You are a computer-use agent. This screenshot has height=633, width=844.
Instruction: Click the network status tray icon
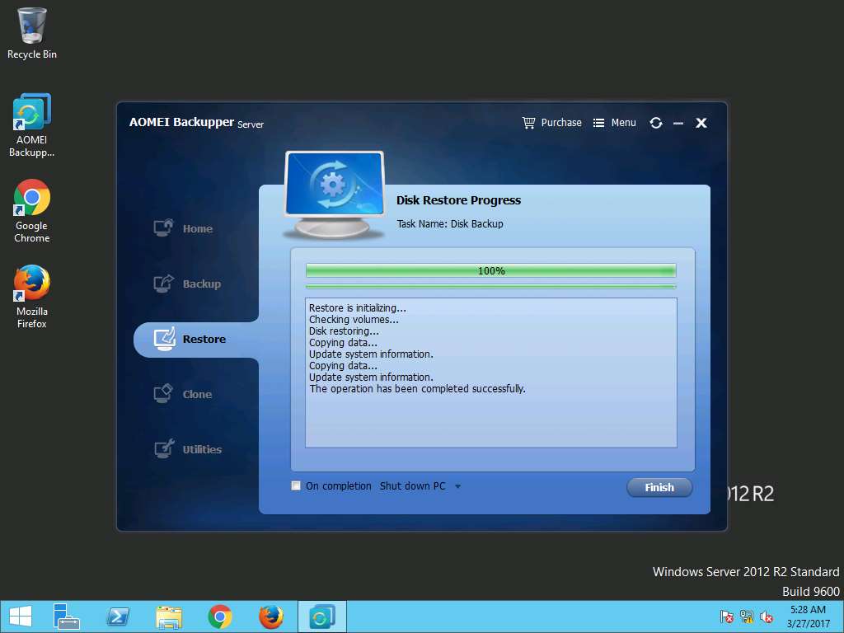747,617
